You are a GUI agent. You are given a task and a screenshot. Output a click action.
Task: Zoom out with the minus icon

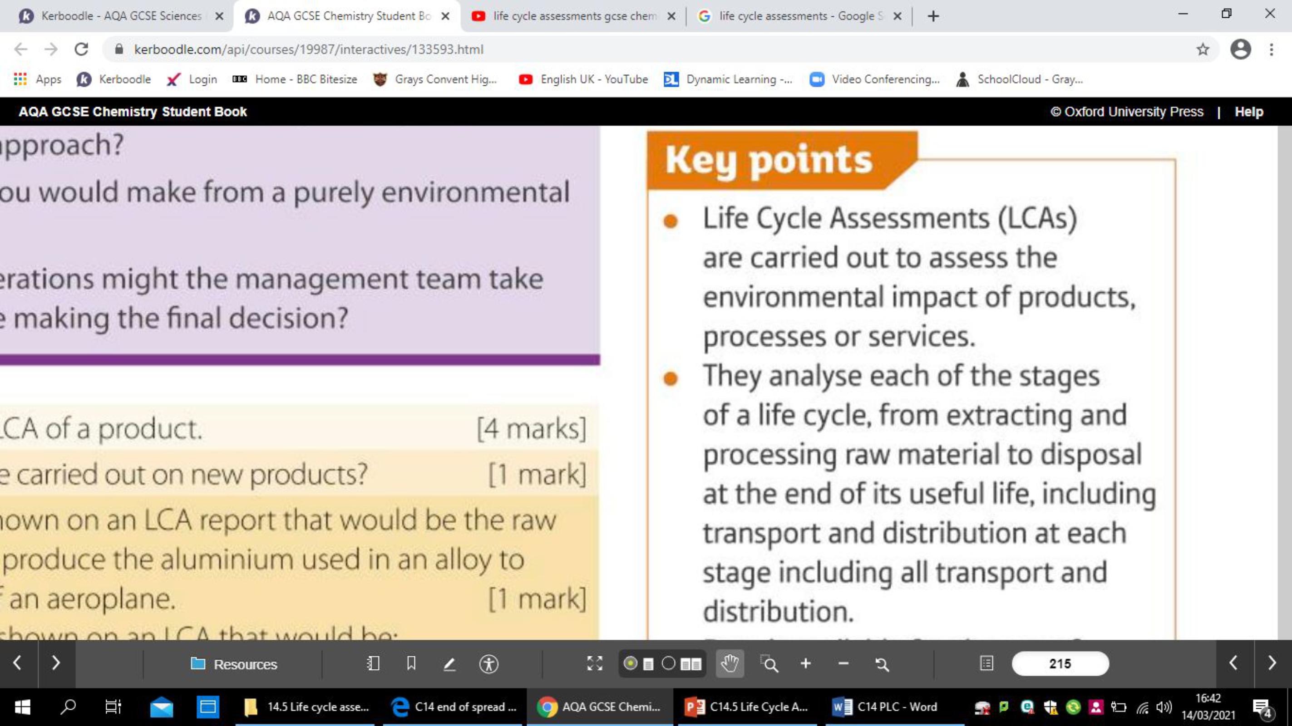click(x=843, y=664)
